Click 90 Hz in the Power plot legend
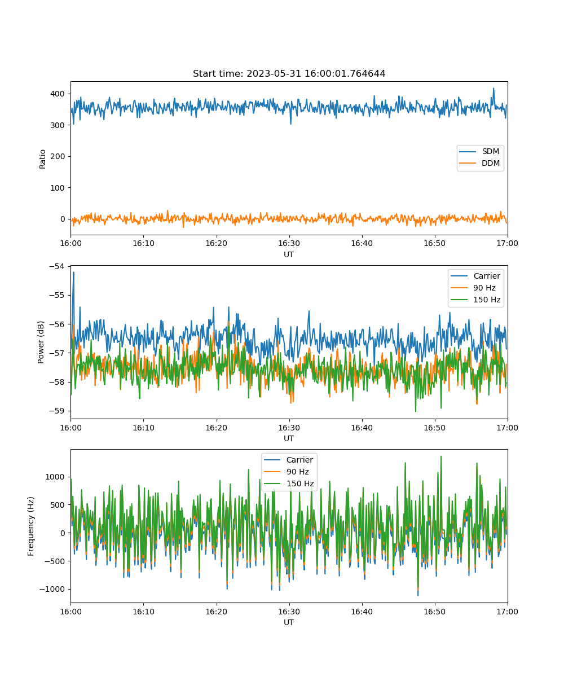The width and height of the screenshot is (564, 677). pyautogui.click(x=474, y=288)
